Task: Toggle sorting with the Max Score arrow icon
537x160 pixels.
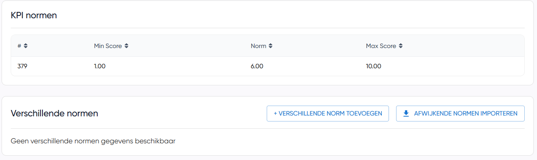Action: coord(400,46)
